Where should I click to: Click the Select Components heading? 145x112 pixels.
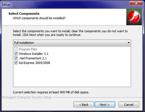point(24,14)
